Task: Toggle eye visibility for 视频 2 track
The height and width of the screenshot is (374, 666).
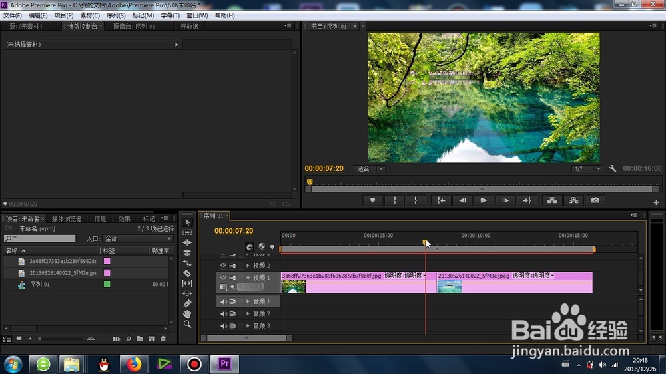Action: point(223,266)
